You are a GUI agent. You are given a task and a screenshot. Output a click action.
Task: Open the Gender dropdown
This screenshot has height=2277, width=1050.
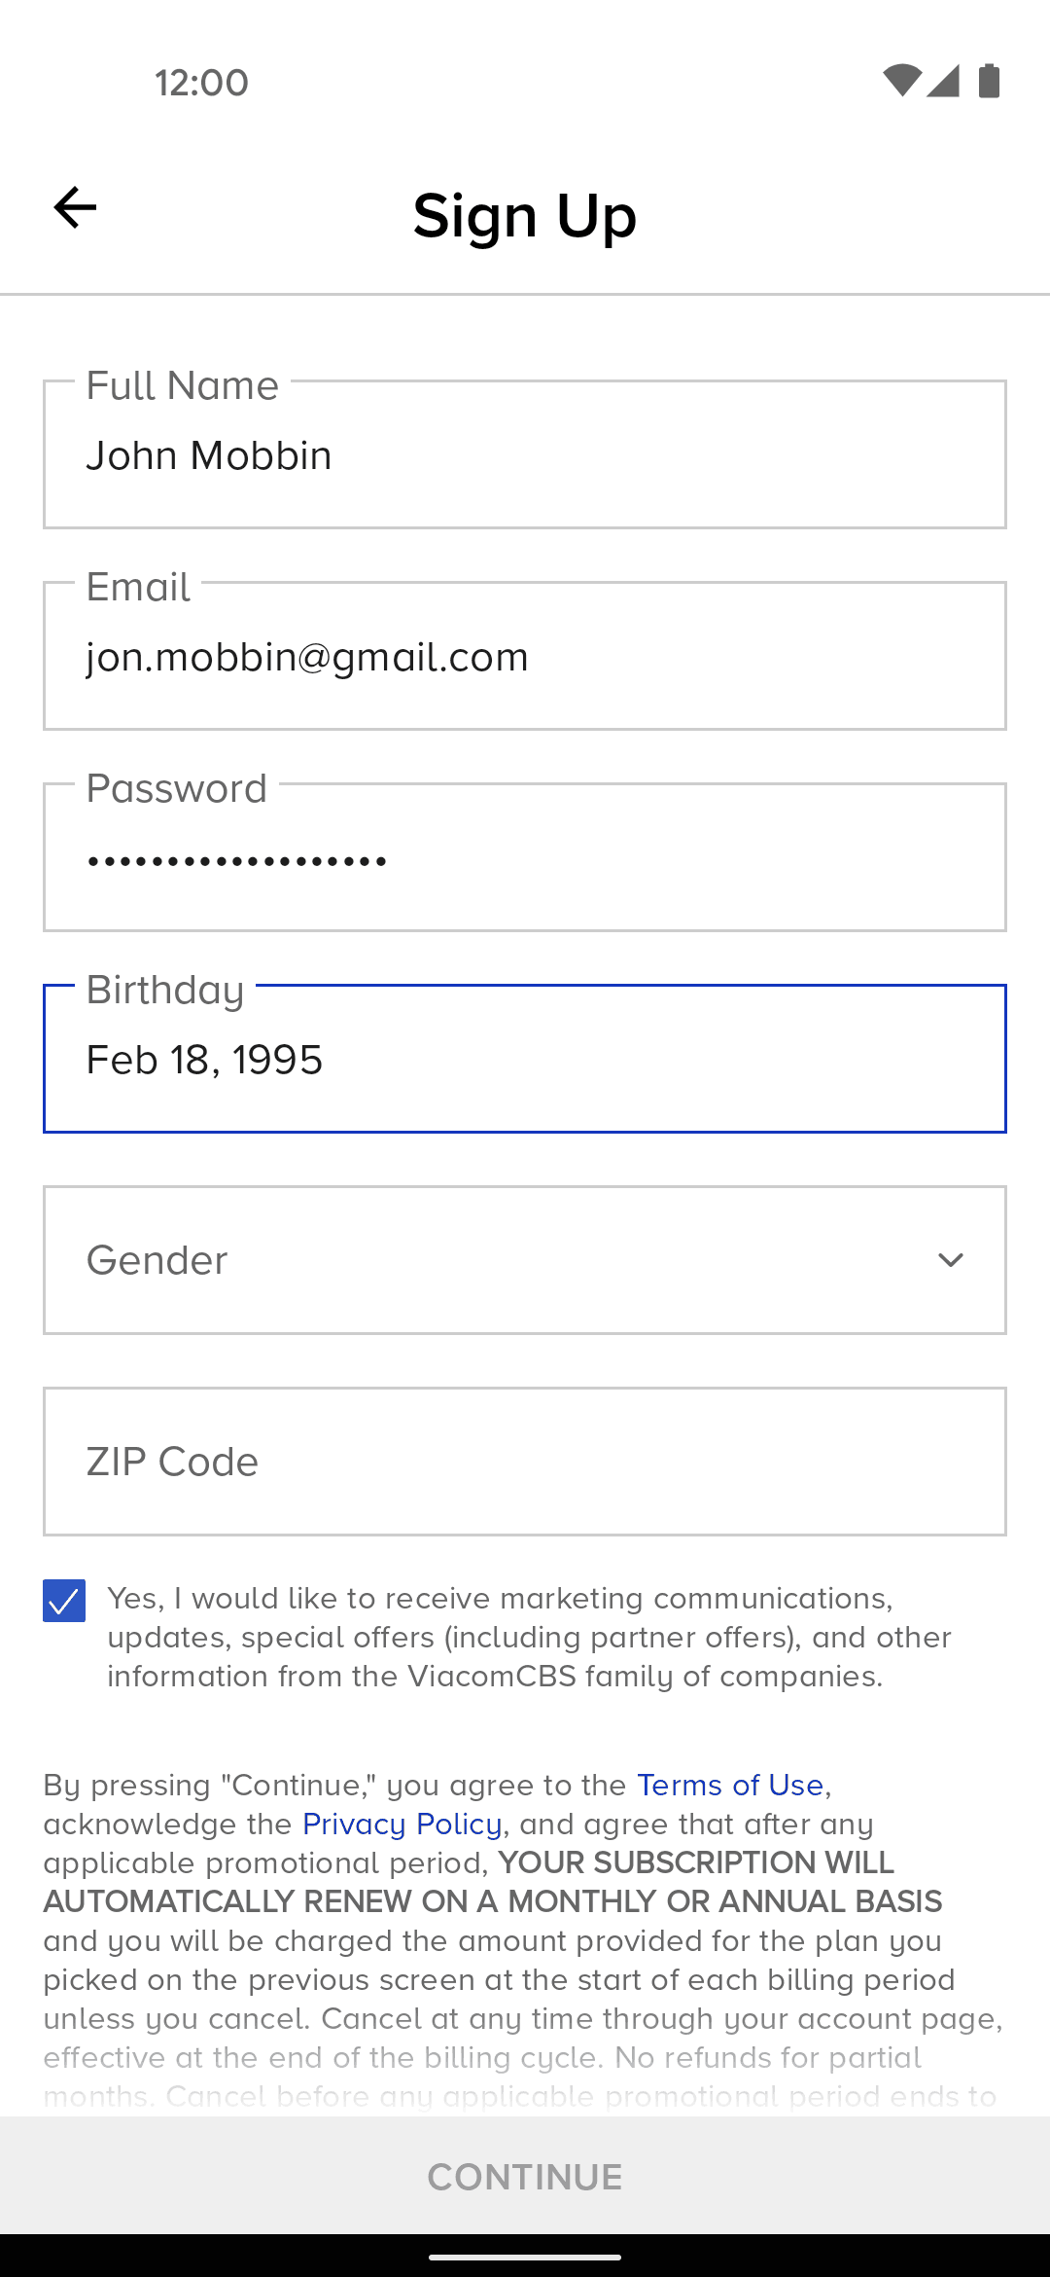coord(525,1260)
